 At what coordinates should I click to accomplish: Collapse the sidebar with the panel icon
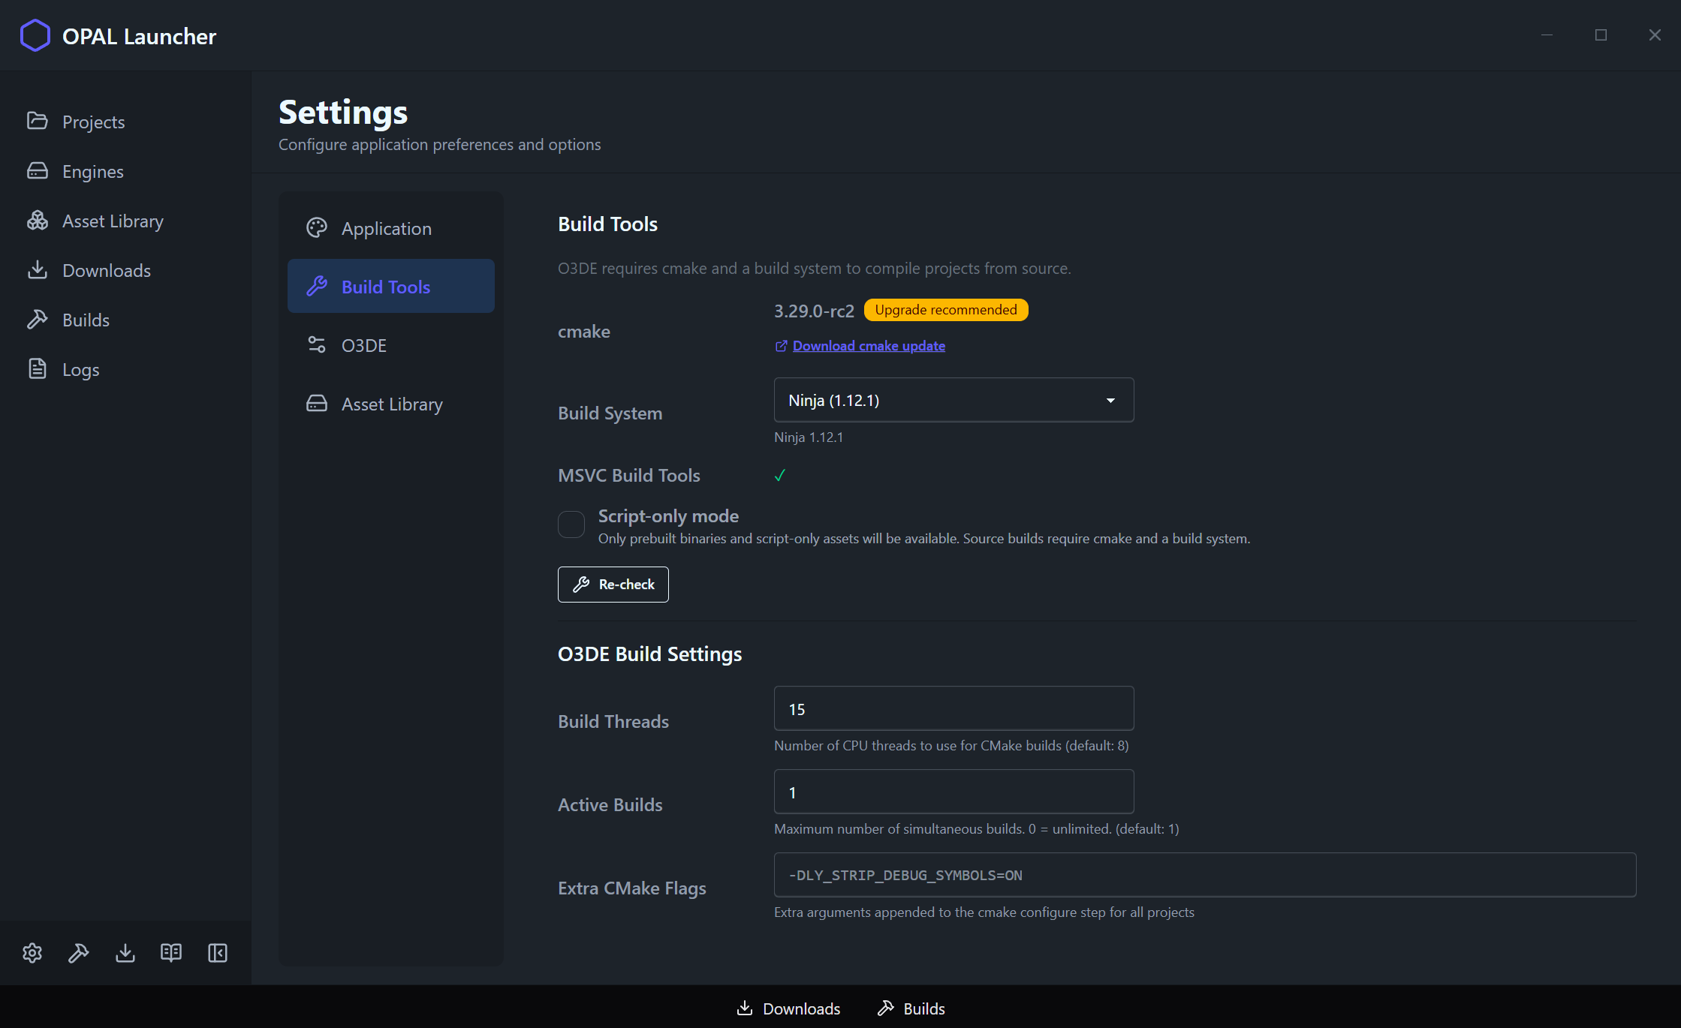[218, 953]
